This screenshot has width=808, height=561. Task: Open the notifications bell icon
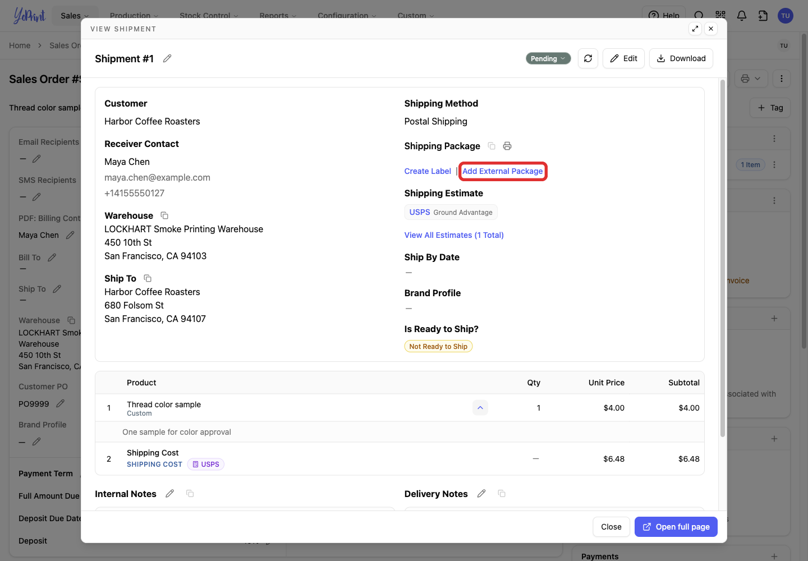point(742,16)
